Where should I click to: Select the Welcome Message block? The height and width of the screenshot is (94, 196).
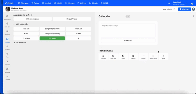click(x=33, y=19)
